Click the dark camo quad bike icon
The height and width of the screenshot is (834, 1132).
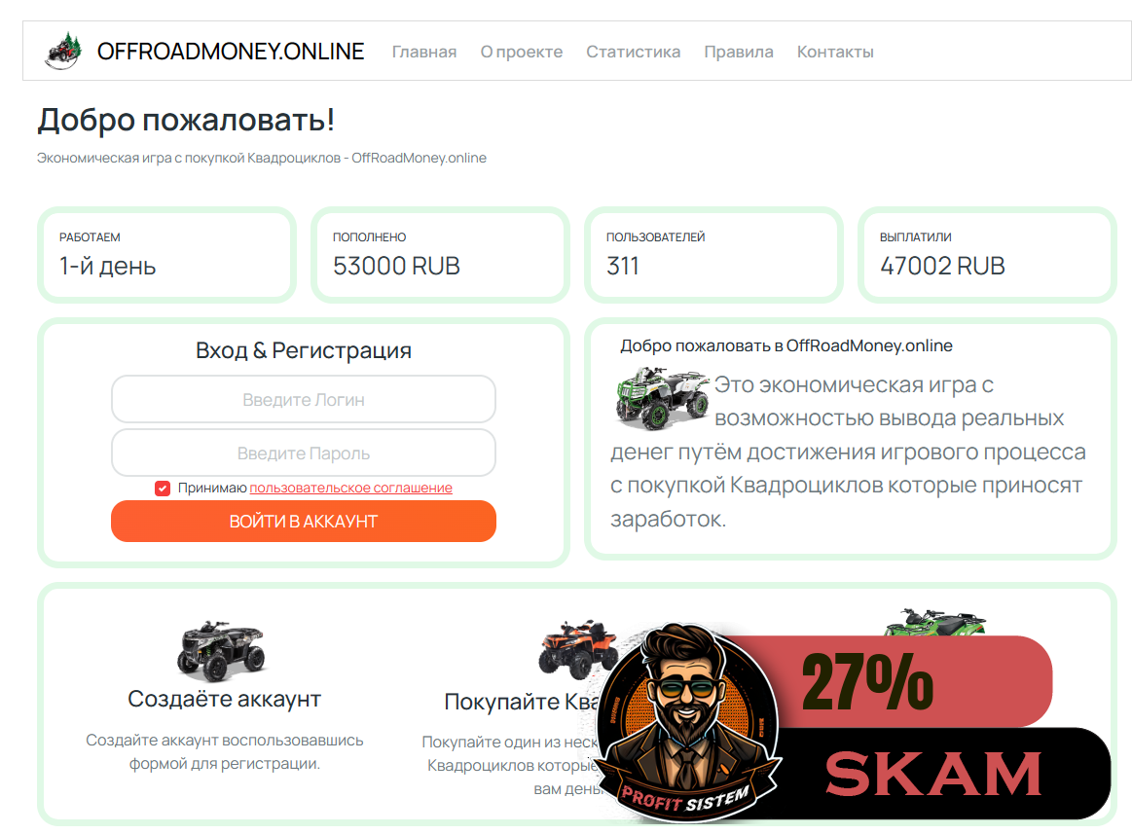pos(222,651)
